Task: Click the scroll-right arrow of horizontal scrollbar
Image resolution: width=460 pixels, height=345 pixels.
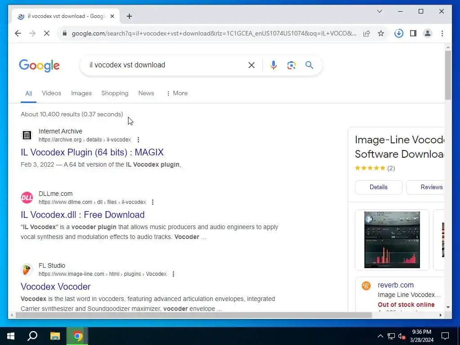Action: click(440, 315)
